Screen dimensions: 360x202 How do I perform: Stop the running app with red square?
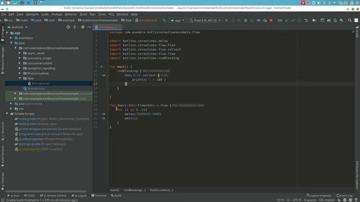pos(271,20)
